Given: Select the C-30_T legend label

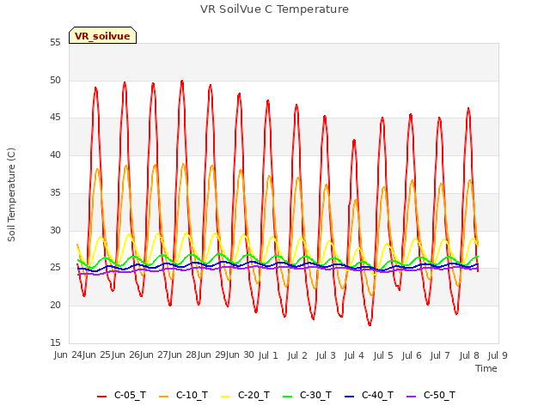Looking at the screenshot, I should pos(315,395).
